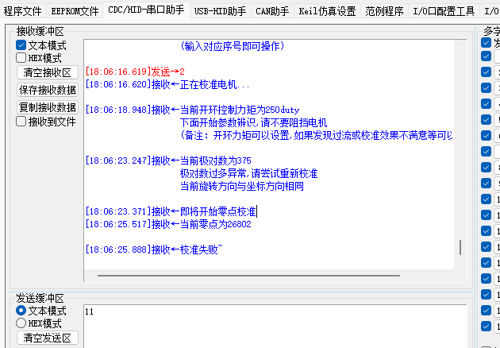500x348 pixels.
Task: Click the 保存接收数据 button
Action: (48, 90)
